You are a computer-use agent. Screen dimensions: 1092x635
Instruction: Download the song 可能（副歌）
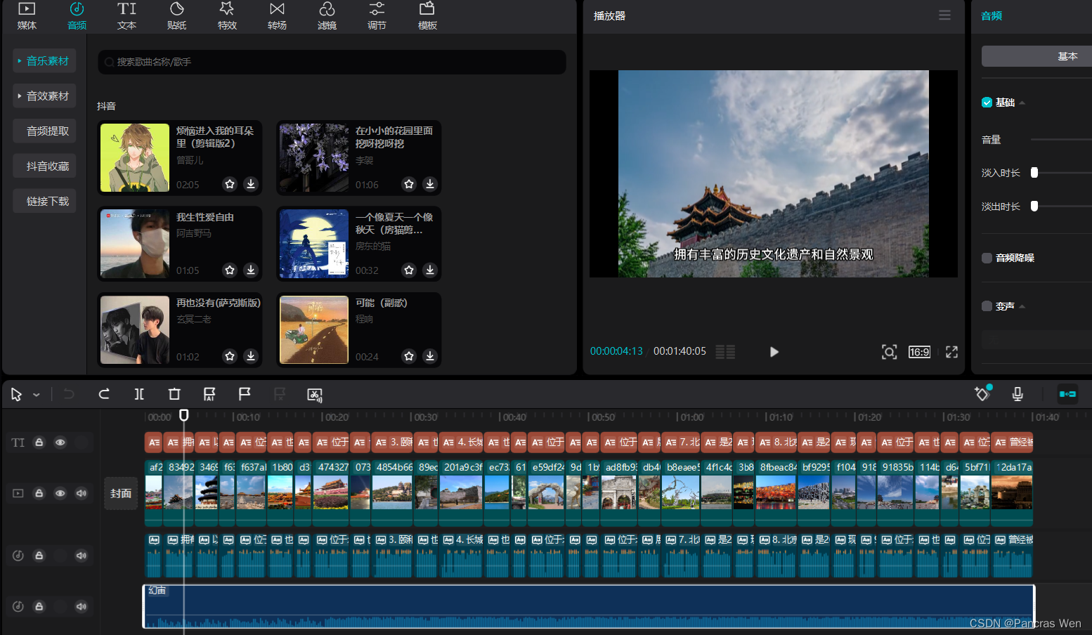[x=429, y=356]
